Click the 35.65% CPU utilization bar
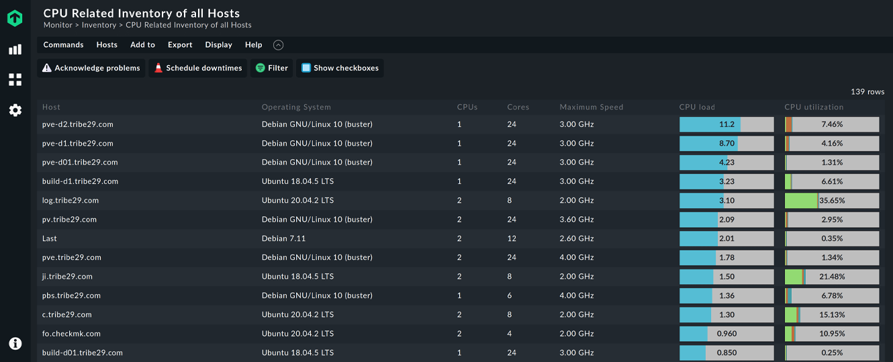 831,200
